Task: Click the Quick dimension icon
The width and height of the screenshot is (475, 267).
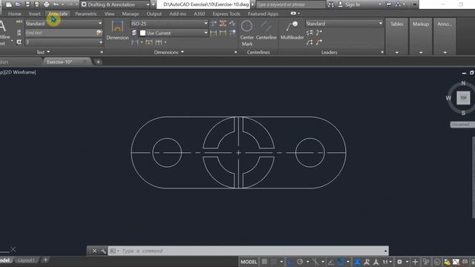Action: pos(148,42)
